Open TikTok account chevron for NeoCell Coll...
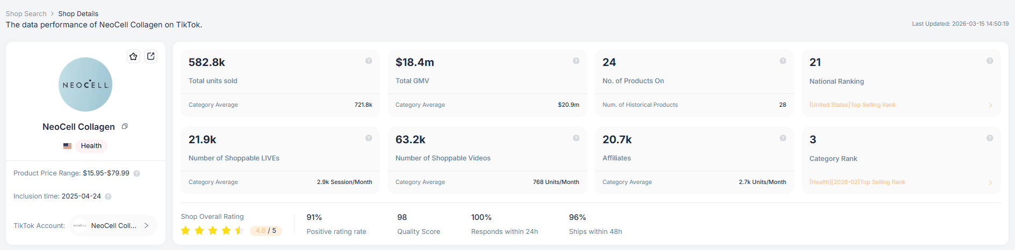Screen dimensions: 1015x250 (146, 226)
